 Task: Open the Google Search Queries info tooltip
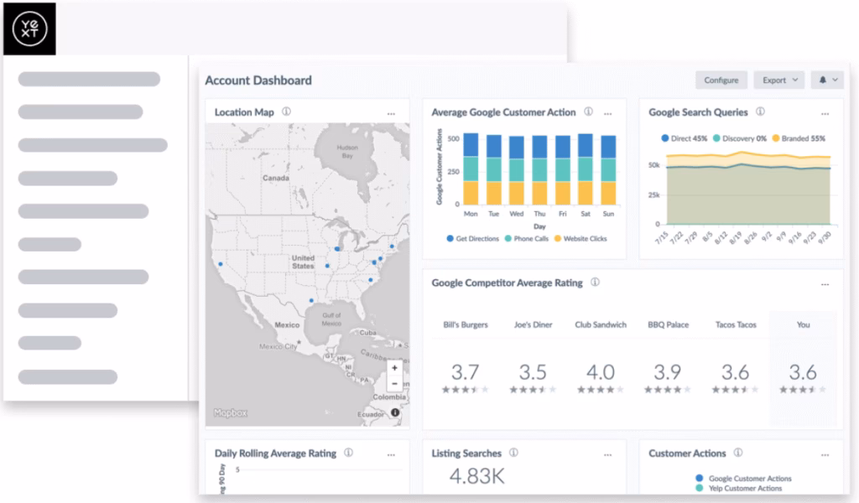(x=761, y=112)
